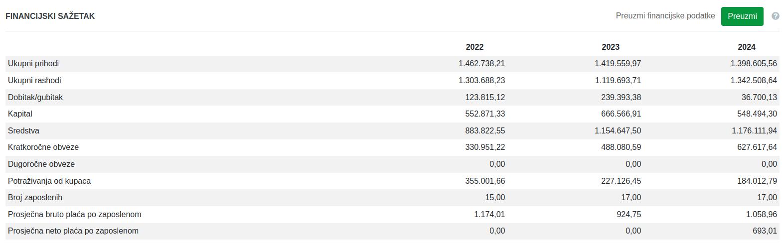Click the Kapital row label
Viewport: 783px width, 245px height.
pyautogui.click(x=20, y=114)
